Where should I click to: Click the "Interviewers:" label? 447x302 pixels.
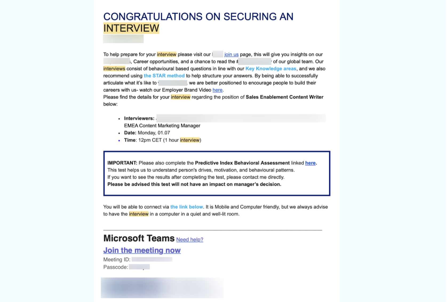click(x=139, y=118)
